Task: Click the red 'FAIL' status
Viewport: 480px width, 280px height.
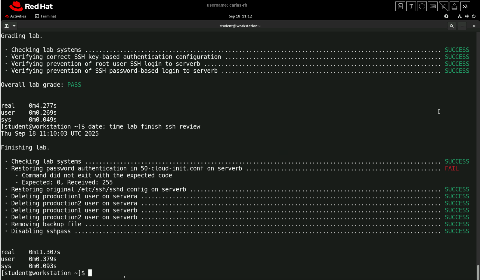Action: [452, 169]
